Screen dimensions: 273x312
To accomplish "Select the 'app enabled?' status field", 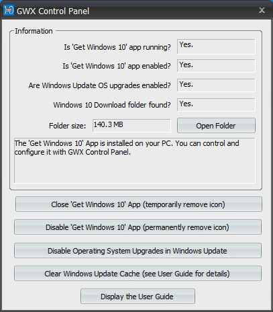I will [x=216, y=66].
